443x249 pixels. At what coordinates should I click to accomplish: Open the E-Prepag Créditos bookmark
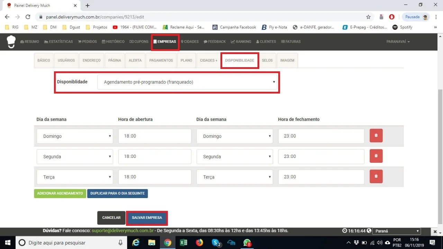point(365,27)
